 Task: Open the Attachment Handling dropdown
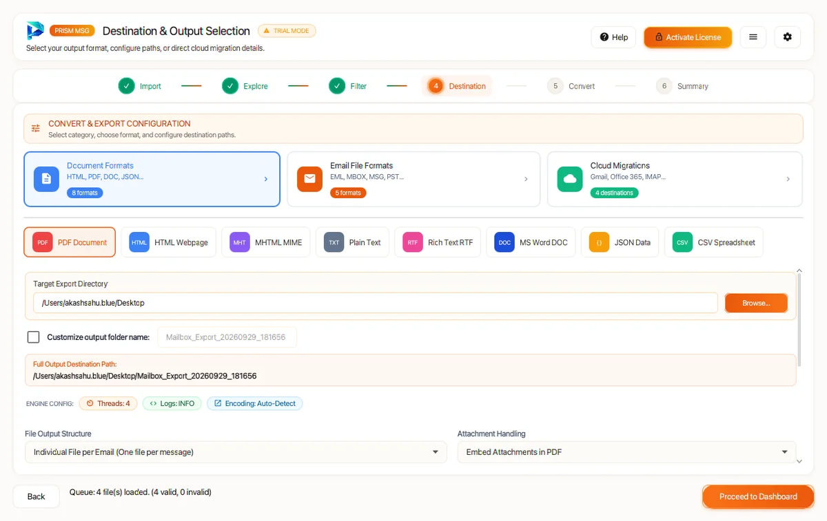click(626, 452)
